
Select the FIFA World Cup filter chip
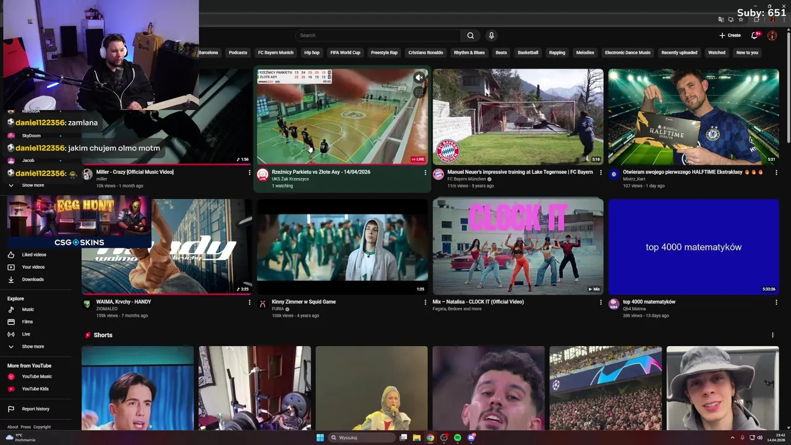tap(345, 53)
